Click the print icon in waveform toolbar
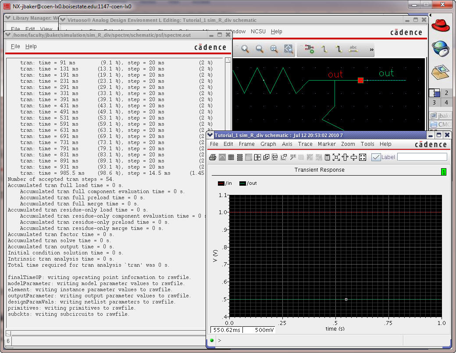The height and width of the screenshot is (353, 456). (x=213, y=157)
